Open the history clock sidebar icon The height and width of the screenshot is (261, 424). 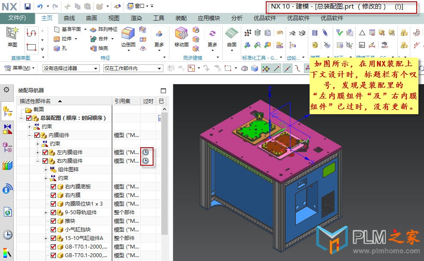coord(8,235)
